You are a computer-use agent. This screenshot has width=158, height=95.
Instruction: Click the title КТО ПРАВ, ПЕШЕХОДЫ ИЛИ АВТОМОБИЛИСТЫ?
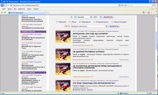tap(94, 83)
